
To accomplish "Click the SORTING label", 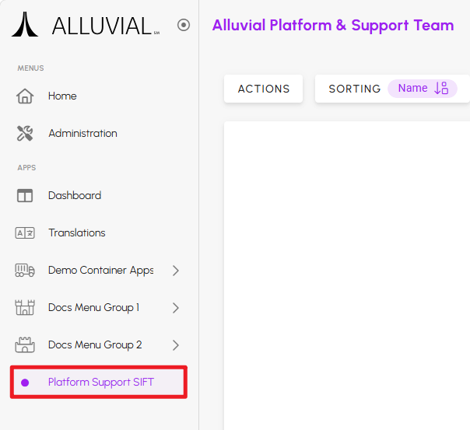I will 355,89.
